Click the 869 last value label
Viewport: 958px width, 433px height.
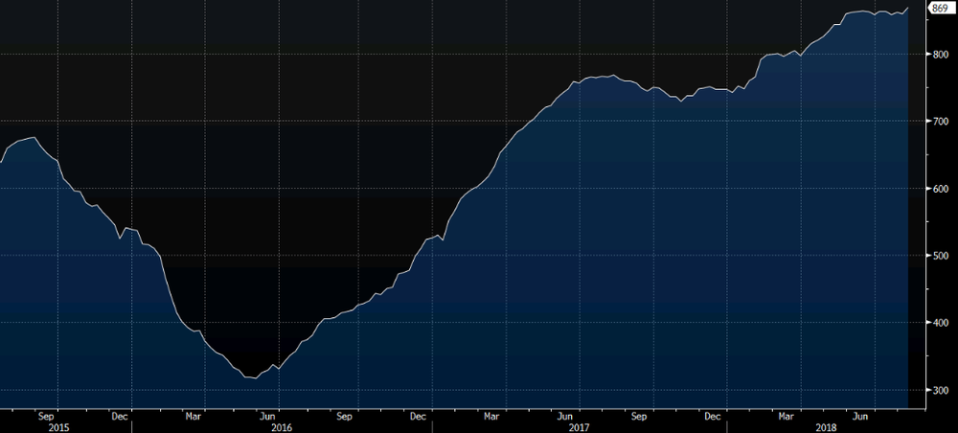point(940,9)
